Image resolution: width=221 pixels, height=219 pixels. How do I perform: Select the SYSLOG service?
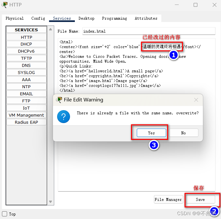click(26, 72)
